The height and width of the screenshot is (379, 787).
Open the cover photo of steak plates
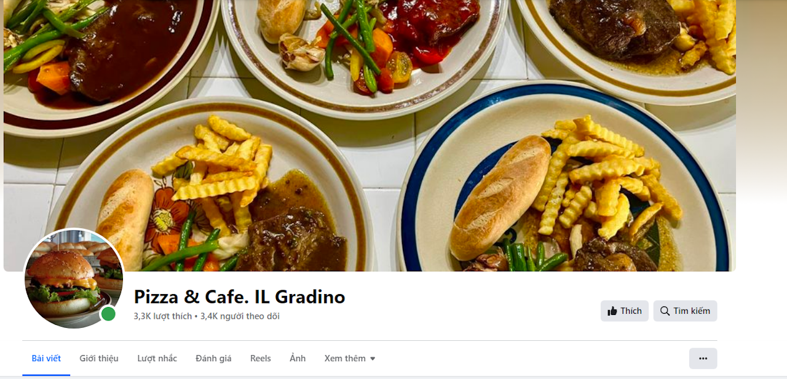370,135
